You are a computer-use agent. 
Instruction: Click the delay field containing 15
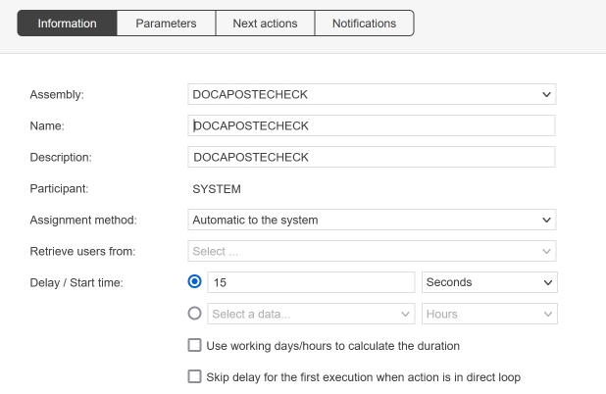[310, 282]
